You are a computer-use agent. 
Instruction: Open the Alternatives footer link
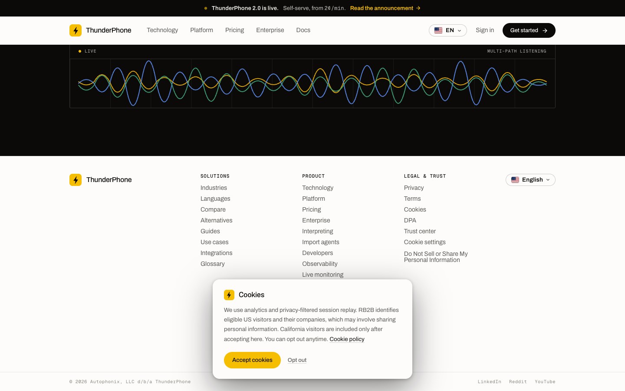click(x=217, y=220)
